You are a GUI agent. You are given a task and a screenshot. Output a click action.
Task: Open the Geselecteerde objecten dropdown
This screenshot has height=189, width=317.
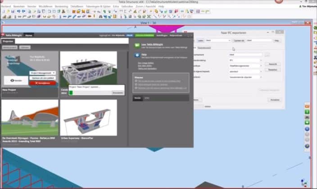tap(245, 77)
